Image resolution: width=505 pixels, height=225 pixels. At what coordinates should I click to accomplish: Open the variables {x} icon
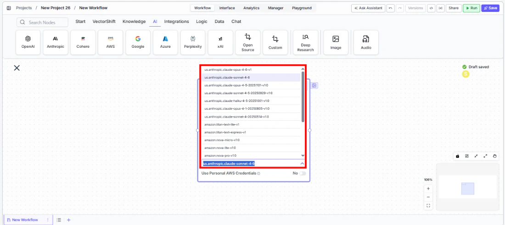point(440,8)
